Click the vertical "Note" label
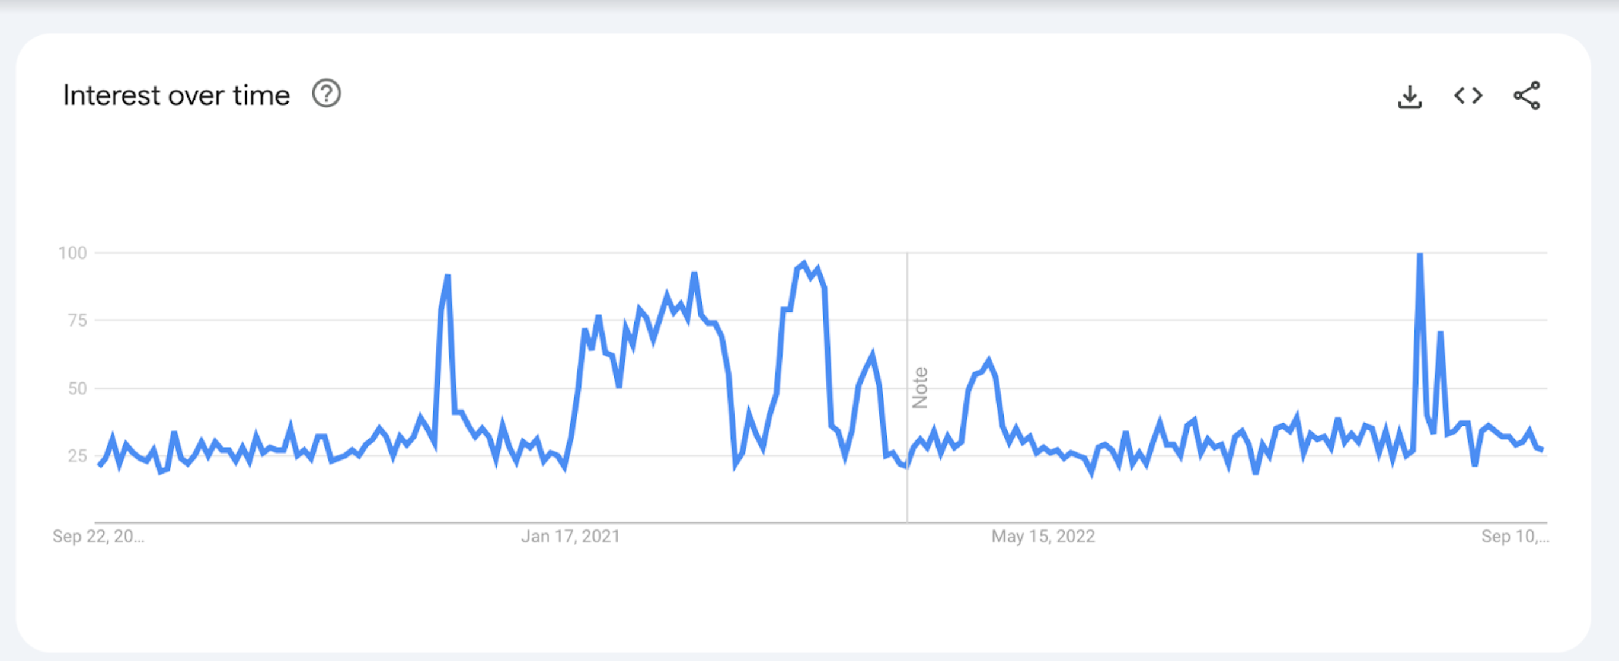This screenshot has width=1619, height=661. 919,388
